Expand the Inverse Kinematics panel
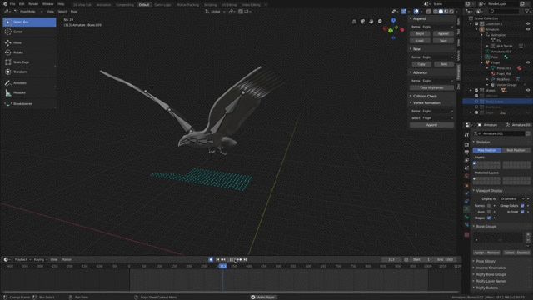 pos(491,267)
